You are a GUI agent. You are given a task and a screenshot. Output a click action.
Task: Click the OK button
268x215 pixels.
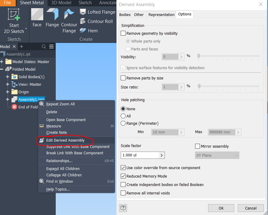click(x=221, y=208)
